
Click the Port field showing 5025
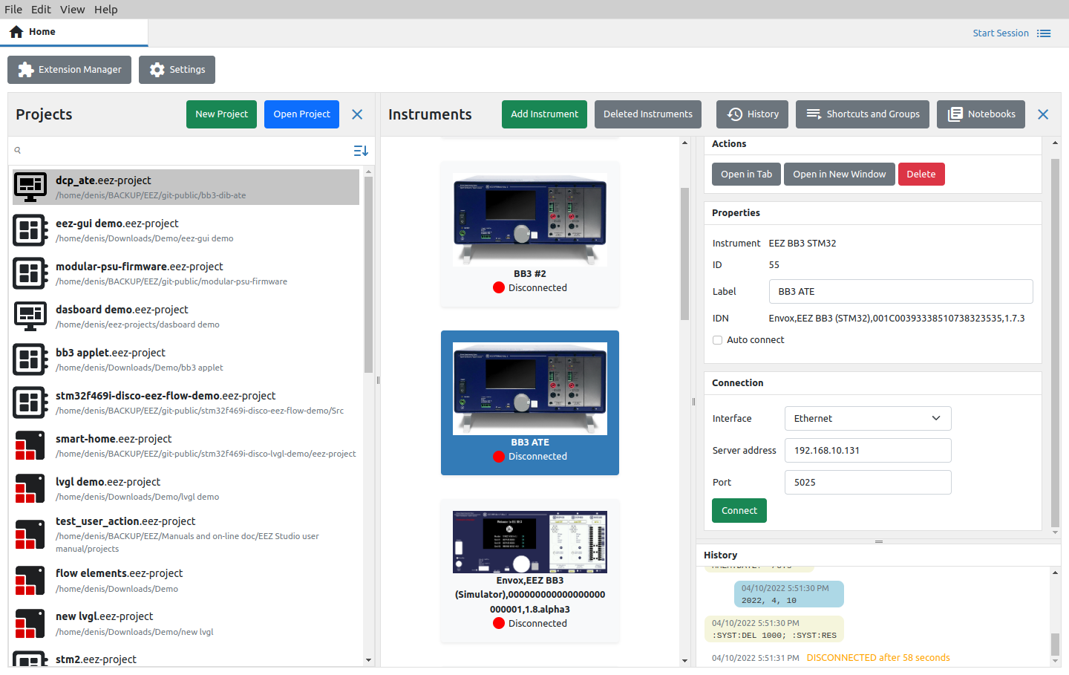pyautogui.click(x=868, y=483)
